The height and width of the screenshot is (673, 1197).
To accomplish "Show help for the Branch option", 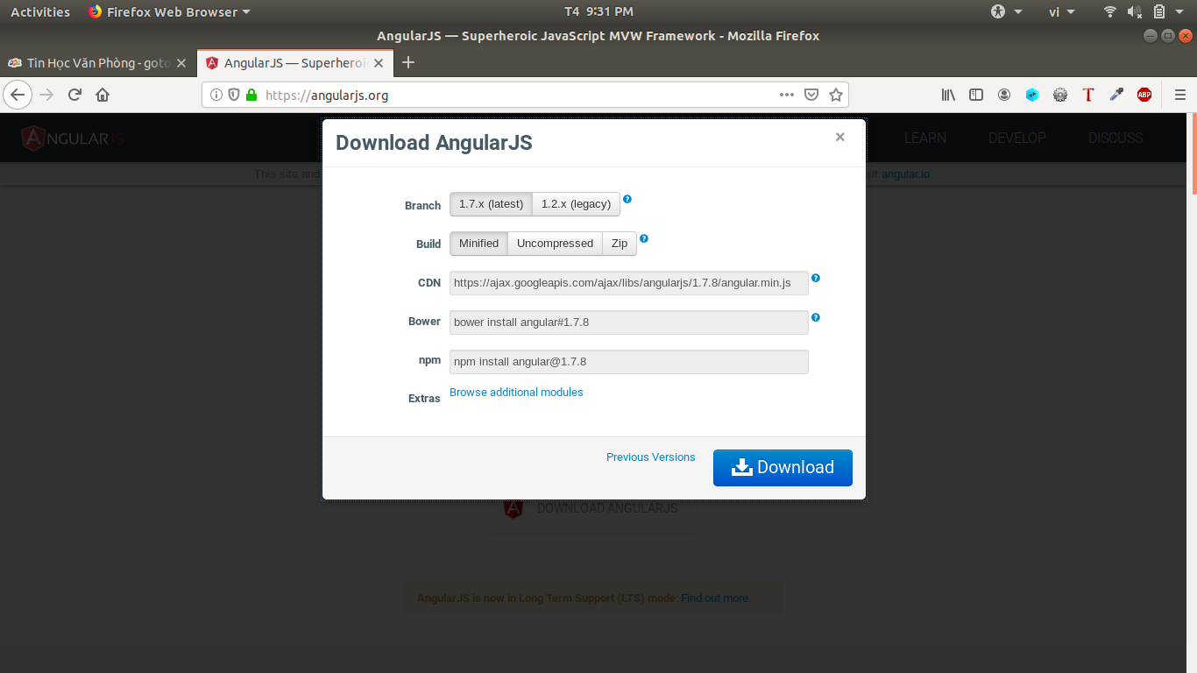I will (x=627, y=199).
